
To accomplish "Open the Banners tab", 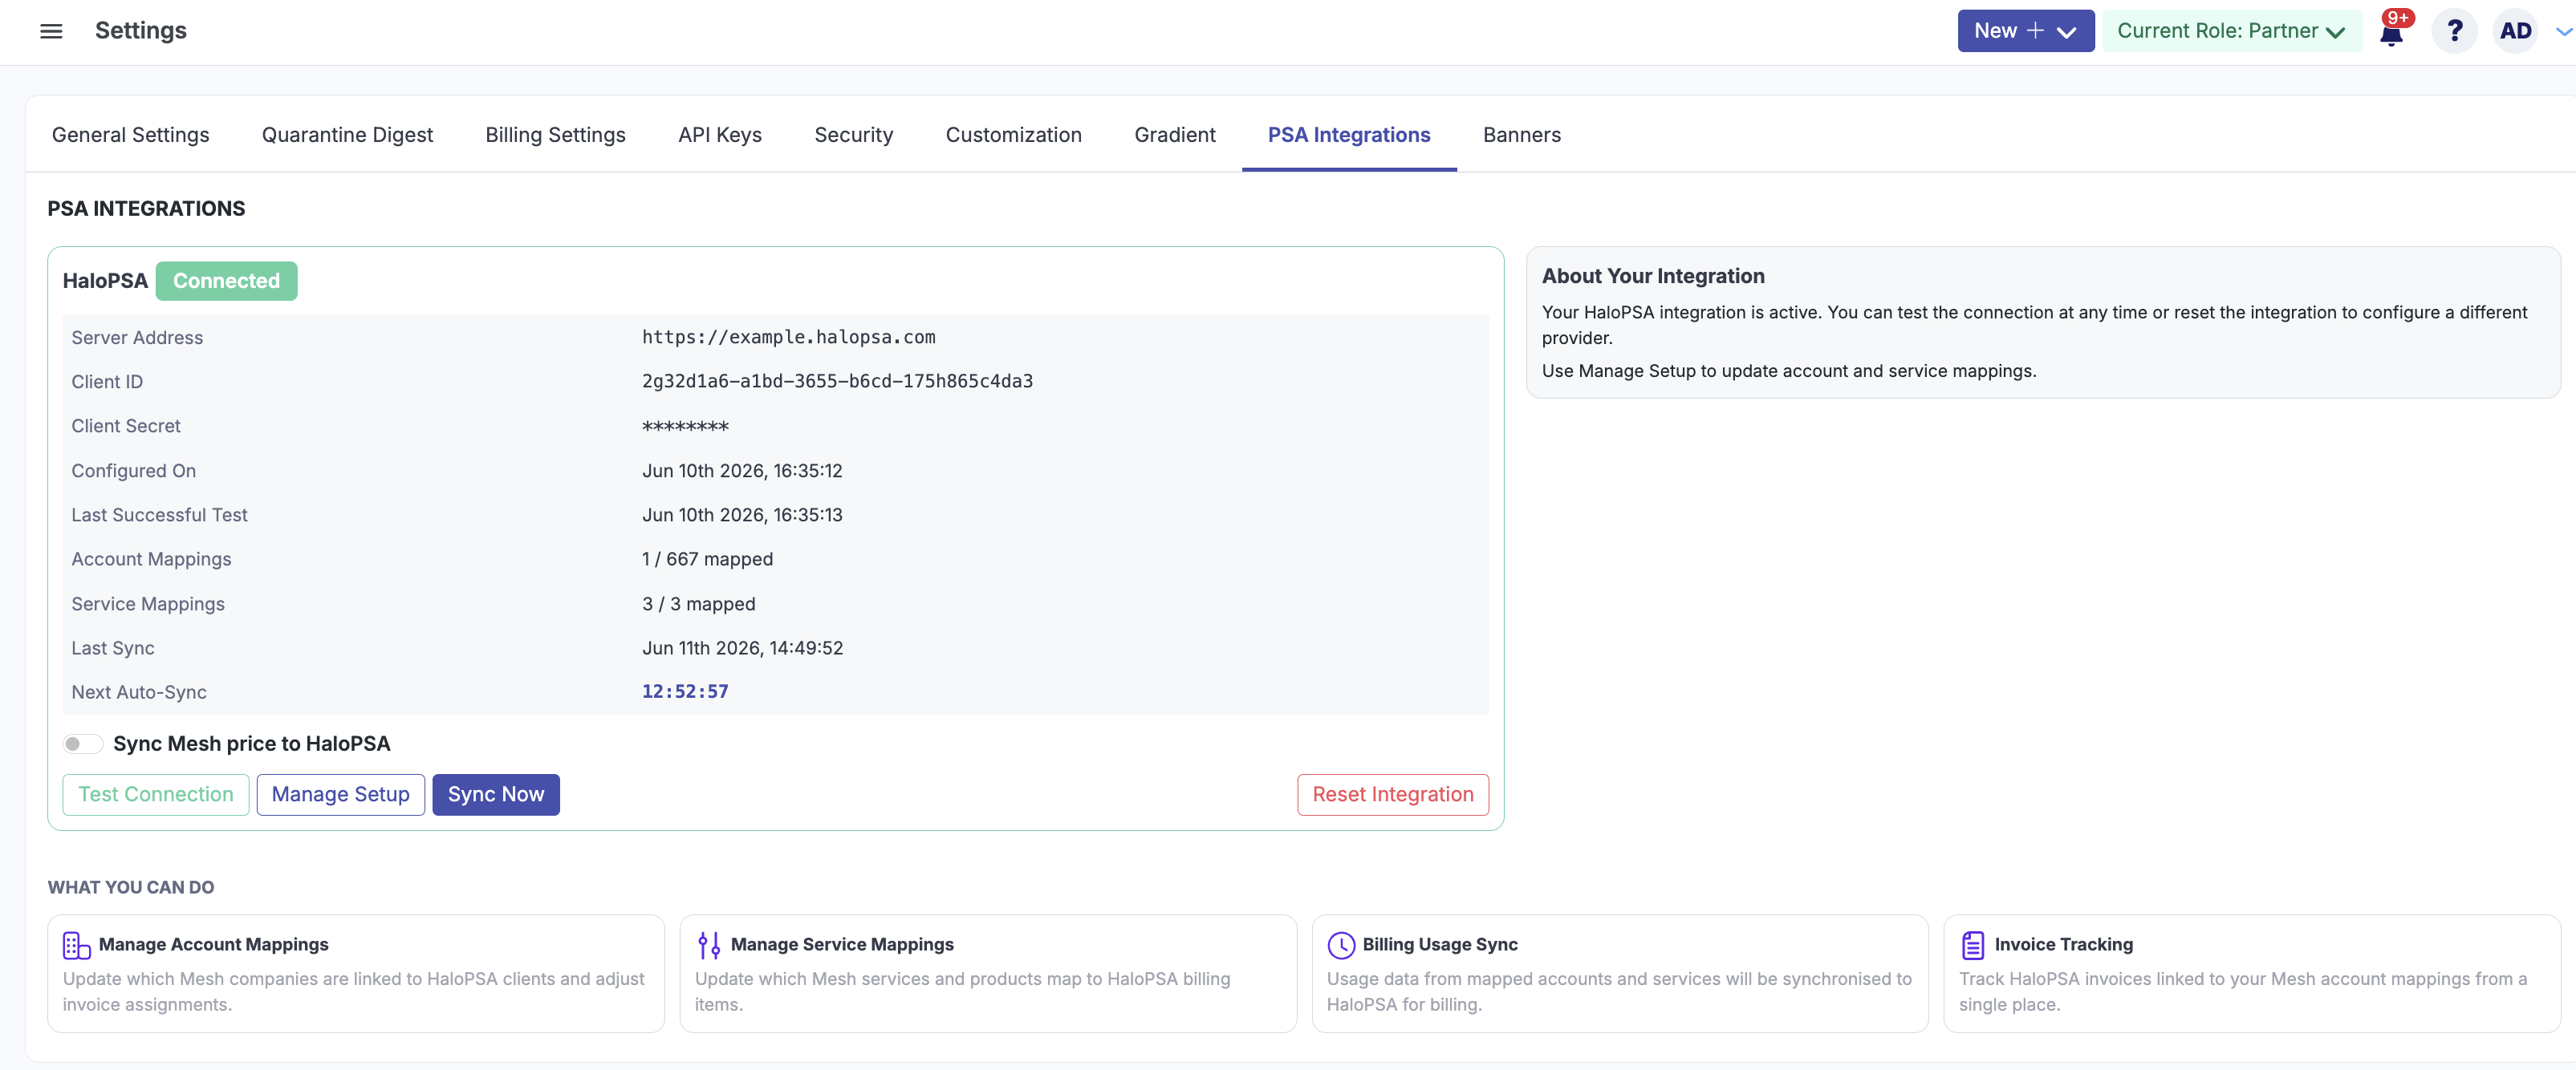I will [x=1521, y=135].
